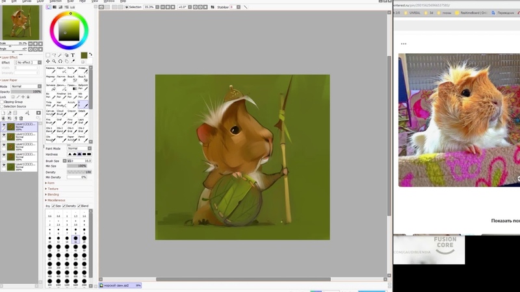Viewport: 520px width, 292px height.
Task: Delete layer with trash icon
Action: pos(21,118)
